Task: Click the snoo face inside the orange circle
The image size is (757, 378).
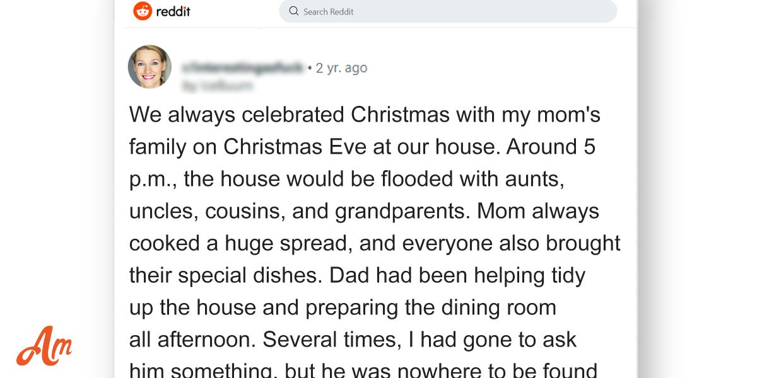Action: tap(143, 11)
